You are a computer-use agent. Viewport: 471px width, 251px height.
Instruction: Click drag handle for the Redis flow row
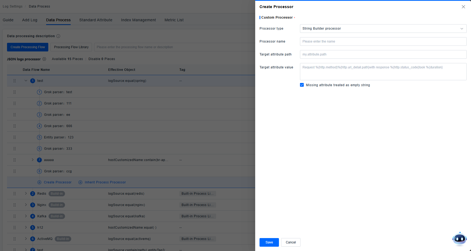tap(15, 194)
